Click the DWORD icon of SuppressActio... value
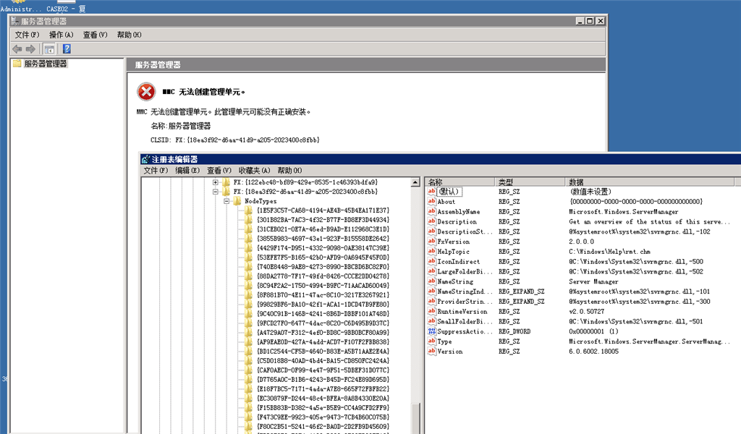 tap(431, 331)
